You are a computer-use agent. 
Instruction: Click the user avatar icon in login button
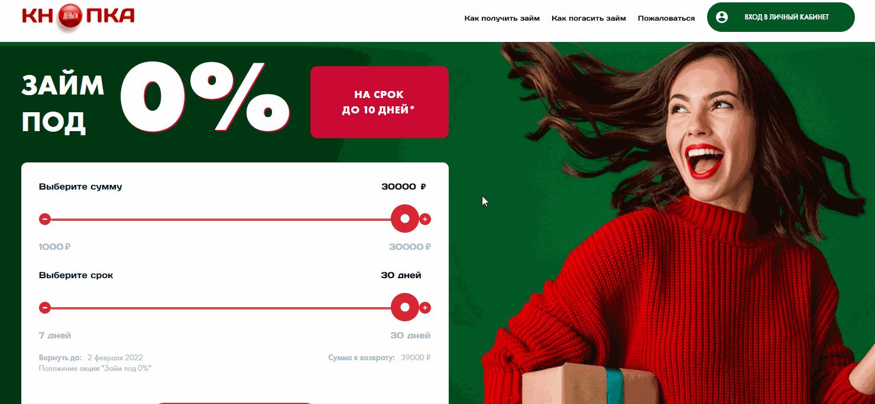pyautogui.click(x=722, y=17)
